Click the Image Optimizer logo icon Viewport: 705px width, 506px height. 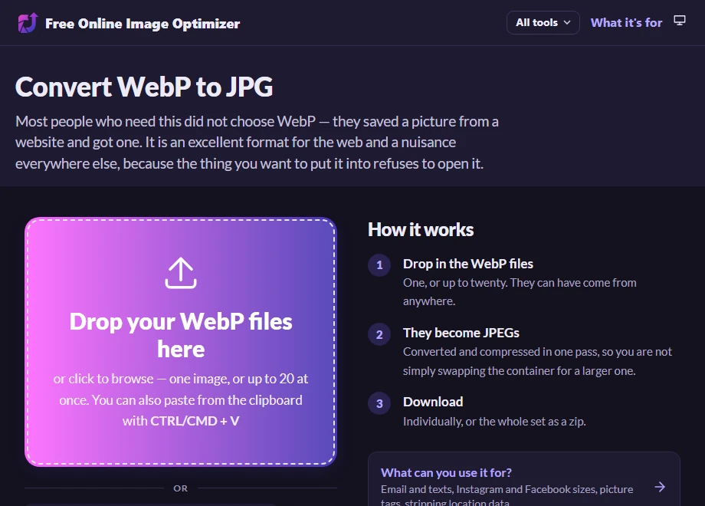point(28,23)
